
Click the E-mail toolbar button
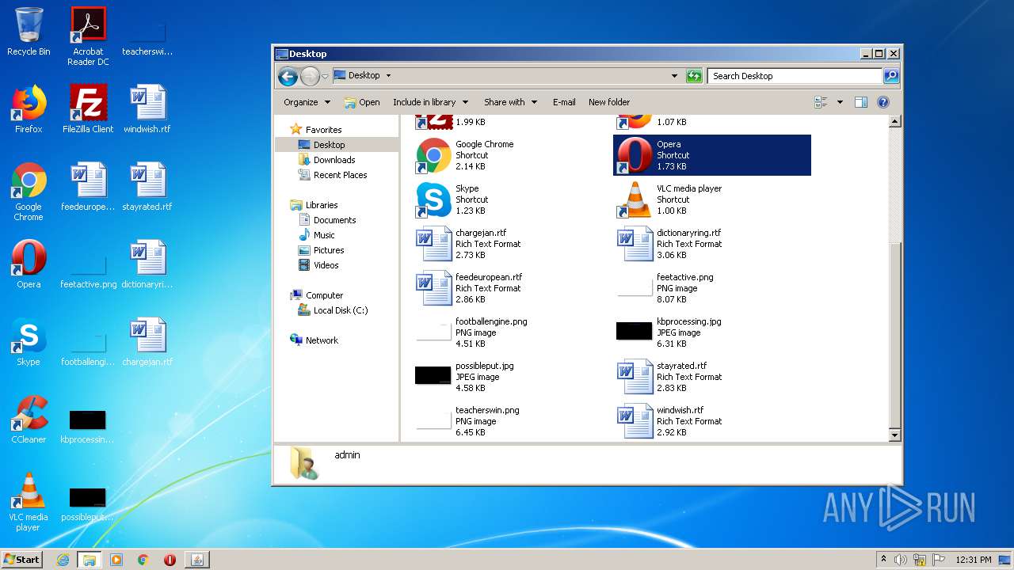[x=564, y=102]
